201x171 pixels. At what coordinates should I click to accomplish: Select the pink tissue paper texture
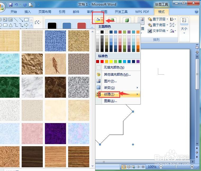point(32,134)
